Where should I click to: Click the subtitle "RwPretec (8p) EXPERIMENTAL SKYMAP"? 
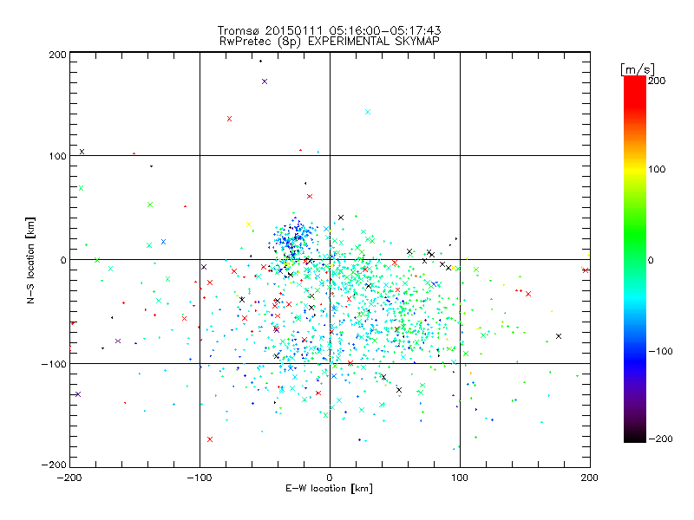pos(329,42)
